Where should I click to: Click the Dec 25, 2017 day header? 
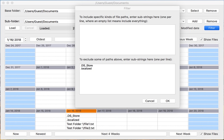[x=51, y=46]
